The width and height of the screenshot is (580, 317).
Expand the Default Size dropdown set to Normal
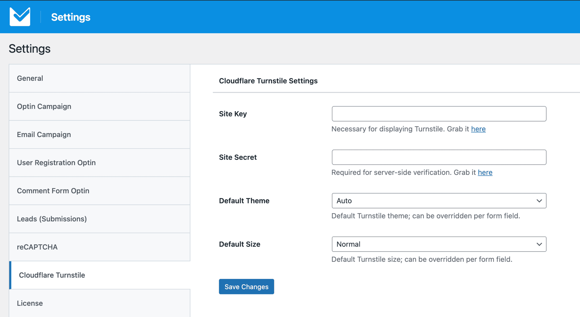click(x=439, y=244)
